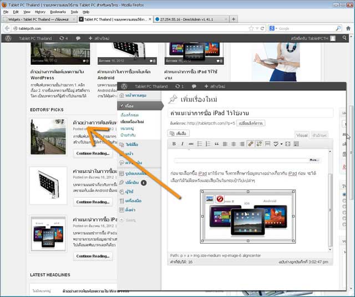Go back with Firefox back arrow
Image resolution: width=355 pixels, height=297 pixels.
point(7,28)
